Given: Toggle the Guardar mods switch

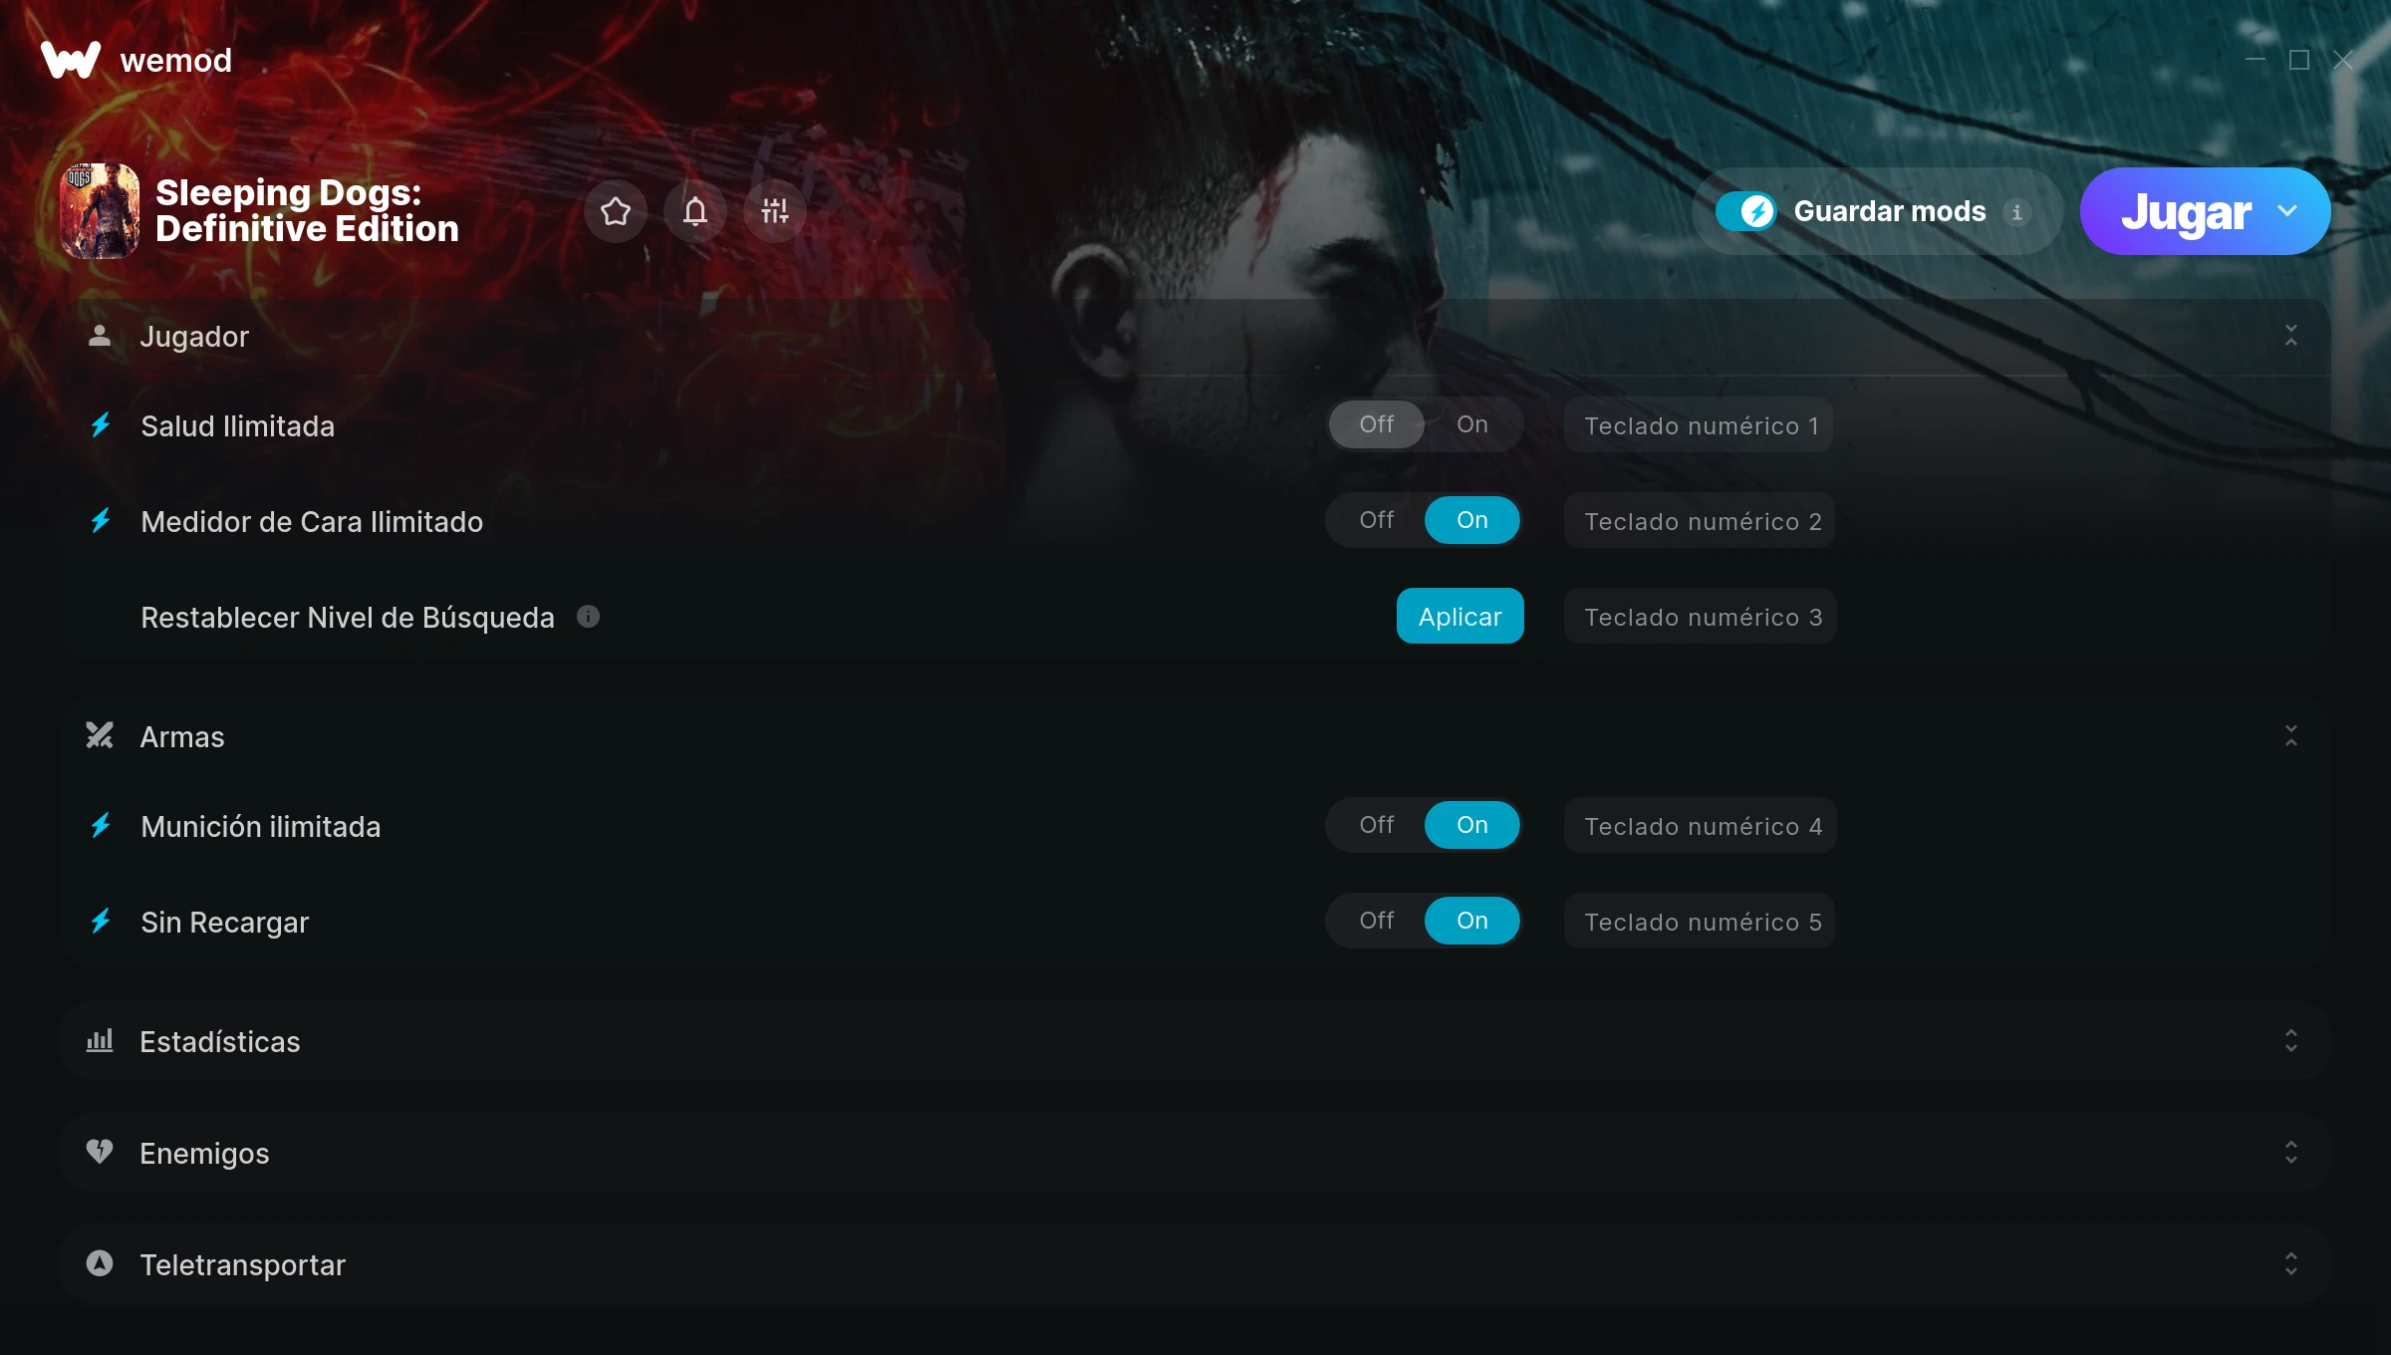Looking at the screenshot, I should [1746, 211].
